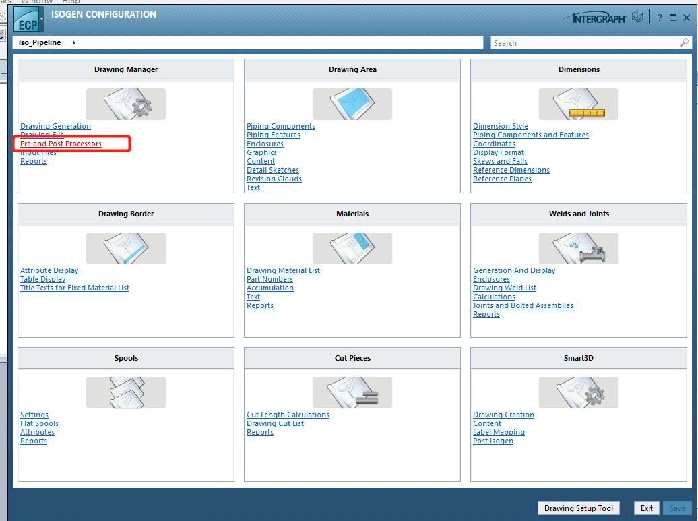The width and height of the screenshot is (698, 521).
Task: Click the Cut Pieces pipe image
Action: pyautogui.click(x=352, y=393)
